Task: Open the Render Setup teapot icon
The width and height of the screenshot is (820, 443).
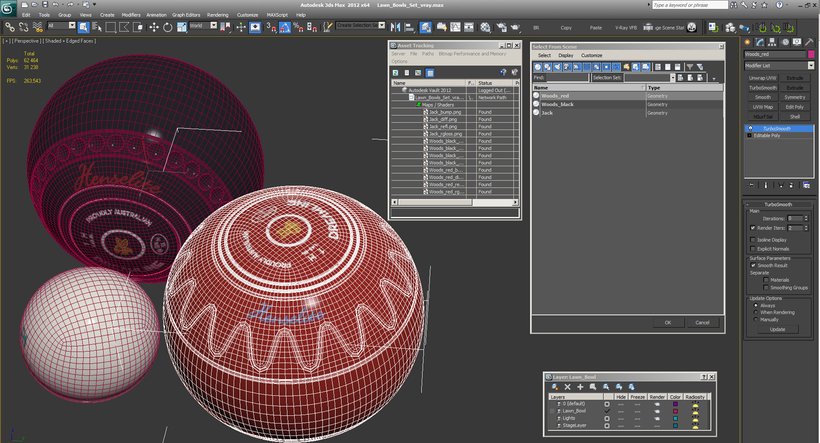Action: point(501,27)
